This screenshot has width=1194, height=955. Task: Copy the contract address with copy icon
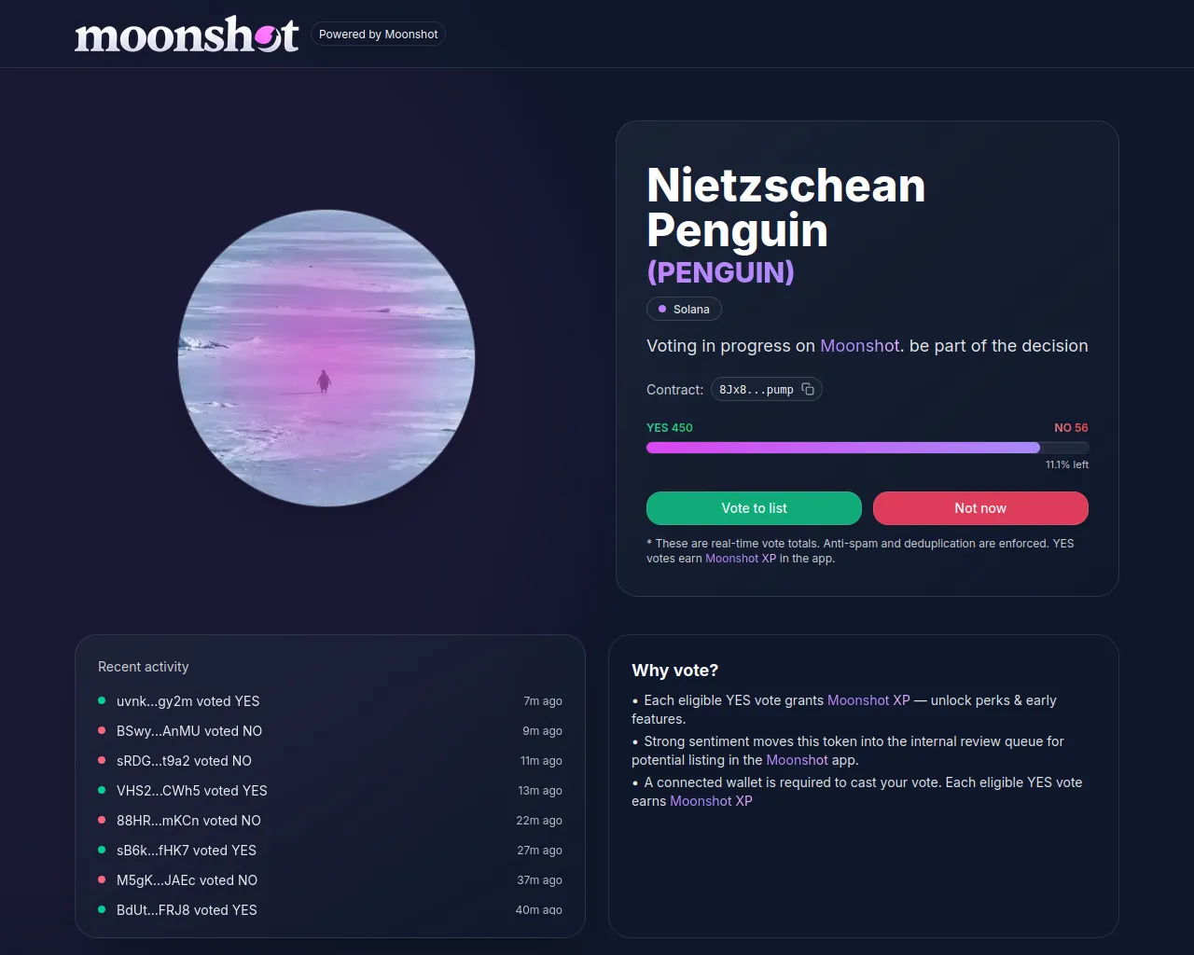click(808, 389)
